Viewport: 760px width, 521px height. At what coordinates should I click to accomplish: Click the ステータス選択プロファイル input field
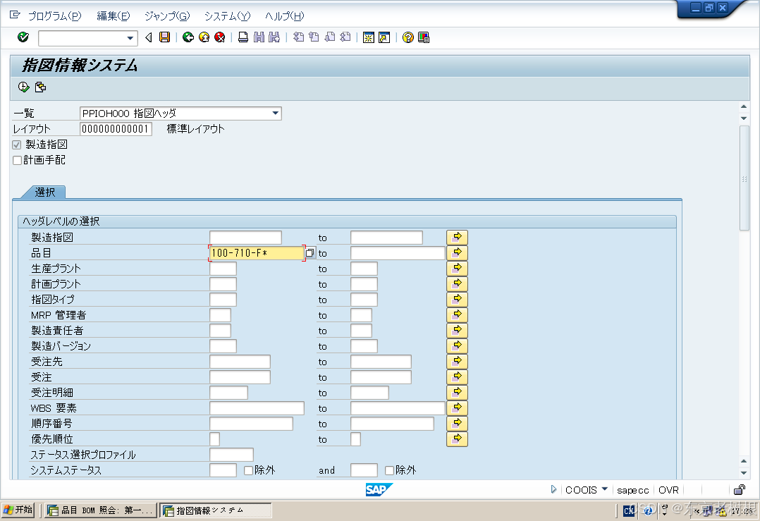[x=231, y=455]
